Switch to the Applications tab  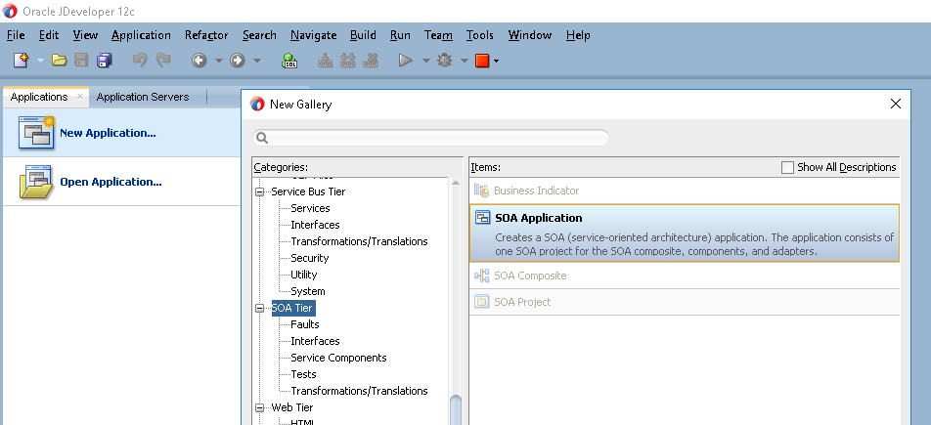[x=39, y=97]
